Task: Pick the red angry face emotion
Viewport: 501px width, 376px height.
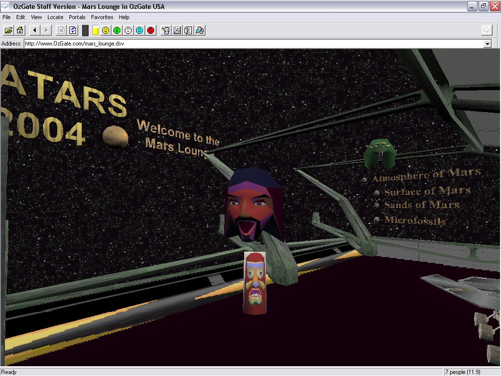Action: tap(151, 30)
